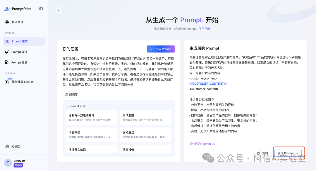Click the 高级版 badge under timedao
316x171 pixels.
point(18,165)
